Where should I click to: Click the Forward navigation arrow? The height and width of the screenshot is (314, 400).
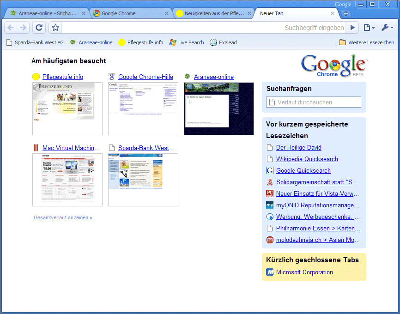(x=23, y=28)
